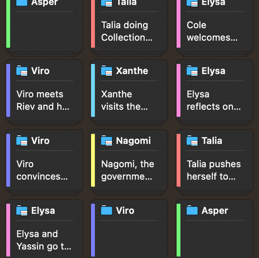This screenshot has width=259, height=258.
Task: Click the plain folder icon on bottom Viro card
Action: tap(106, 210)
